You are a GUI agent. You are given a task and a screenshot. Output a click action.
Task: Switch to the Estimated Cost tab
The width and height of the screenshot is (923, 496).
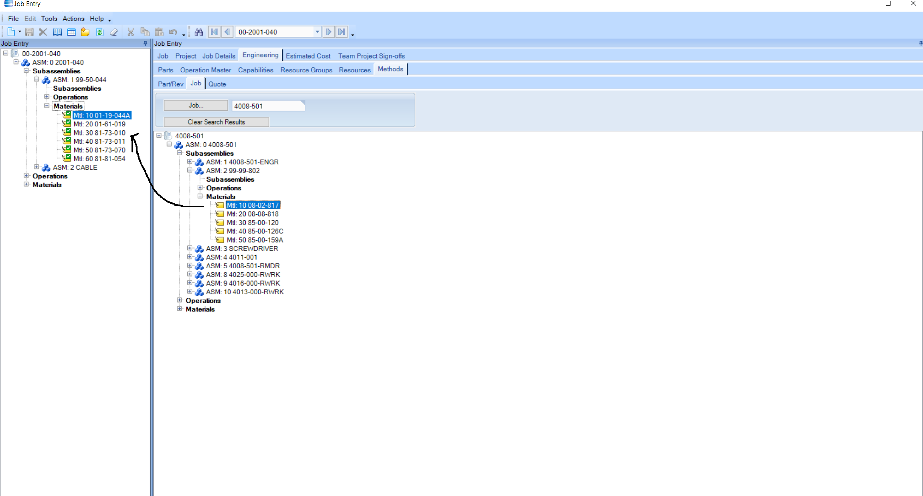click(x=308, y=56)
